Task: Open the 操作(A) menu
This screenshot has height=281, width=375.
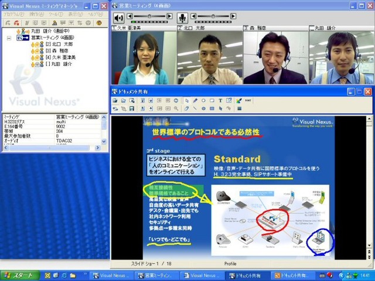Action: [36, 14]
